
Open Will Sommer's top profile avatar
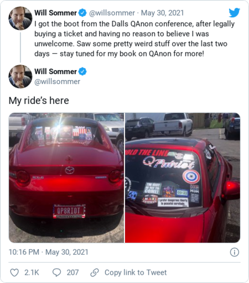(x=20, y=18)
